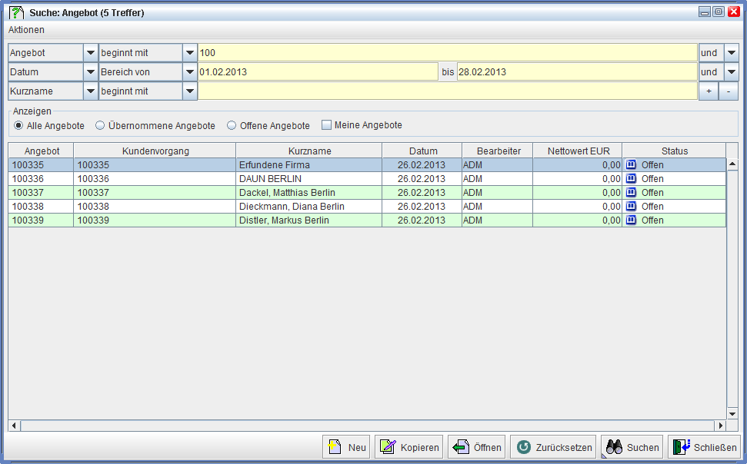Click the binoculars Suchen icon
Viewport: 747px width, 464px height.
click(614, 447)
